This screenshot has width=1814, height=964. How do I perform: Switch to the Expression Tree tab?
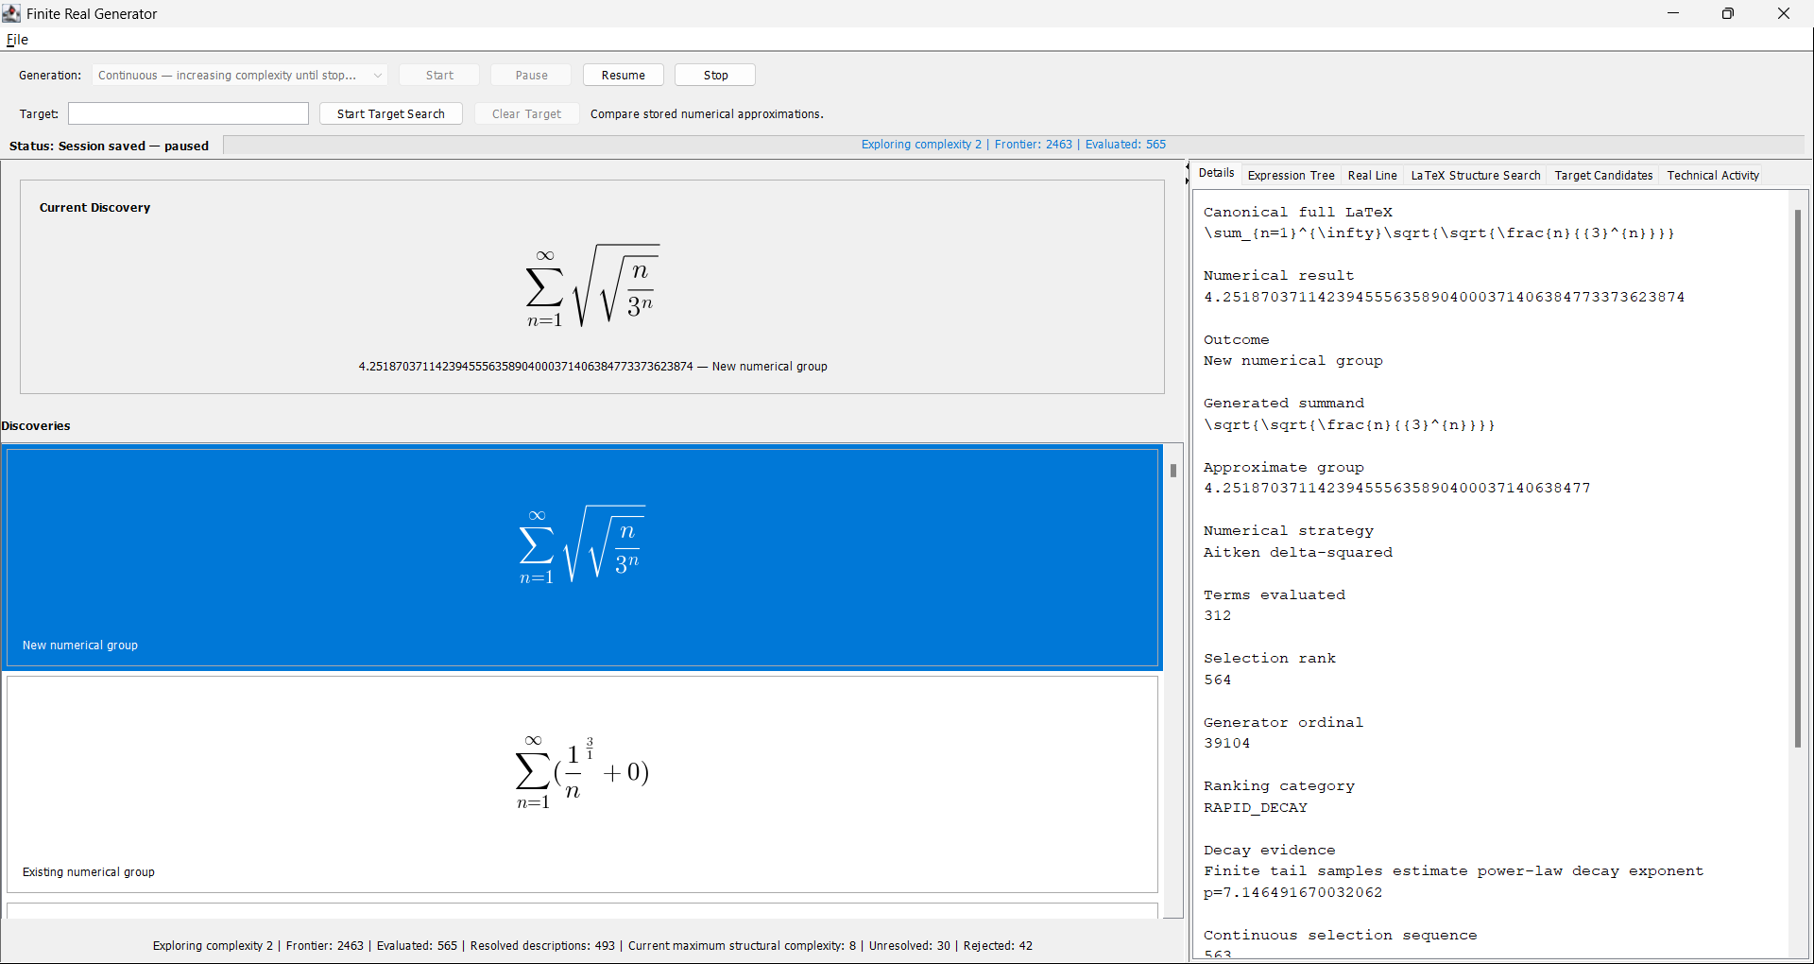tap(1291, 175)
